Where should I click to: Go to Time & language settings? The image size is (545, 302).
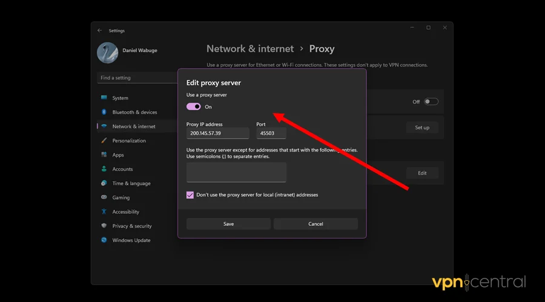pyautogui.click(x=131, y=184)
